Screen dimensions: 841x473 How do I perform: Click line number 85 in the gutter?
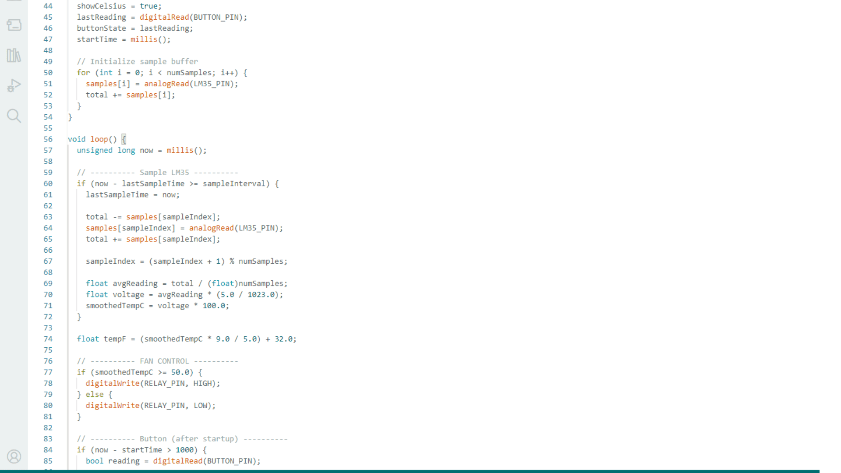click(x=48, y=461)
